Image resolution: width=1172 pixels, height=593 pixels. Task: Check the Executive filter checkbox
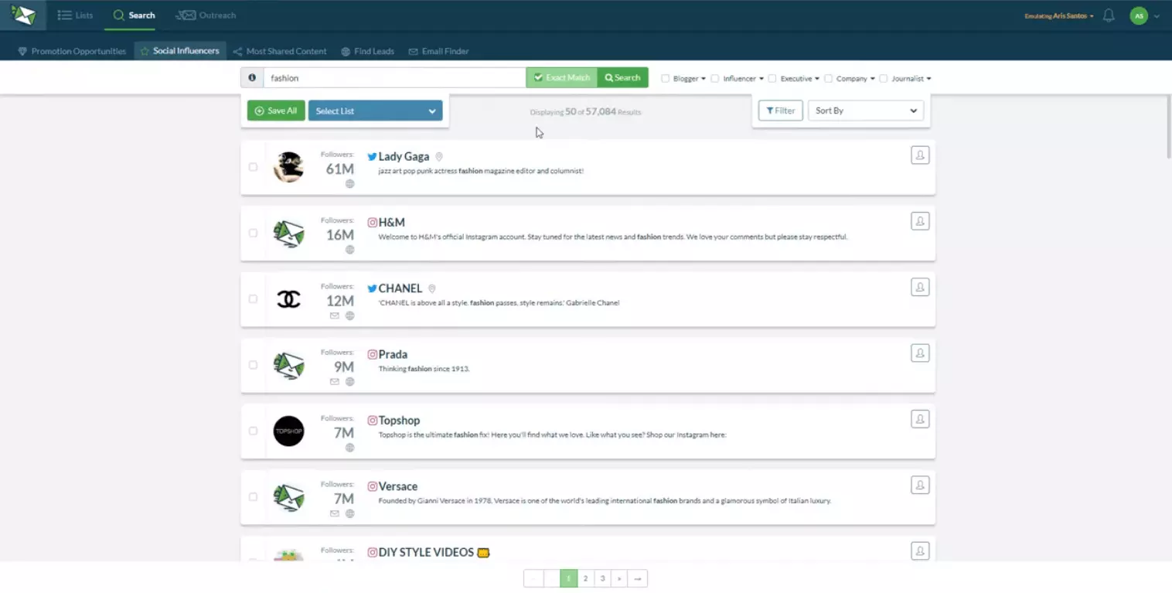[772, 78]
